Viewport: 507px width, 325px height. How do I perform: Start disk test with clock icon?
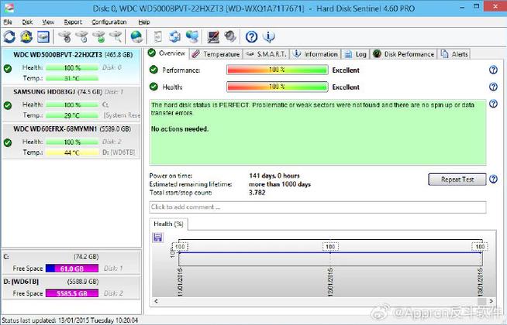pyautogui.click(x=82, y=37)
